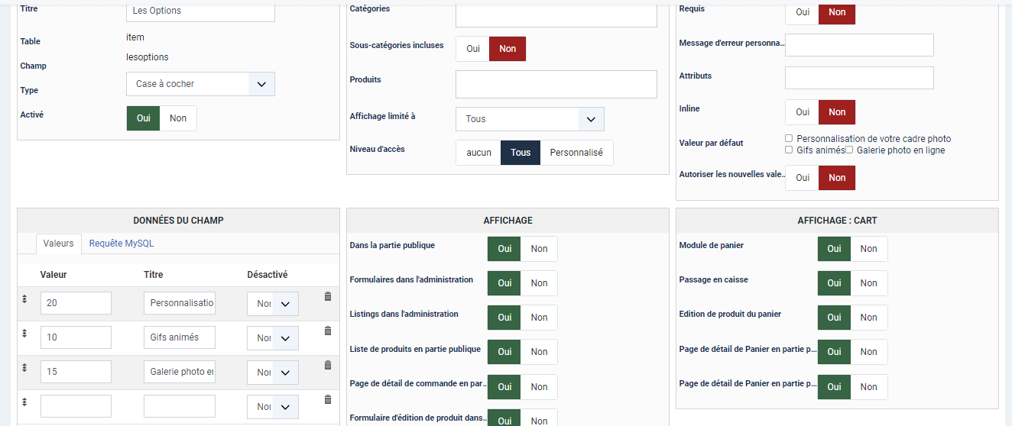Screen dimensions: 1012x426
Task: Click the Titre input field 'Les Options'
Action: tap(200, 11)
